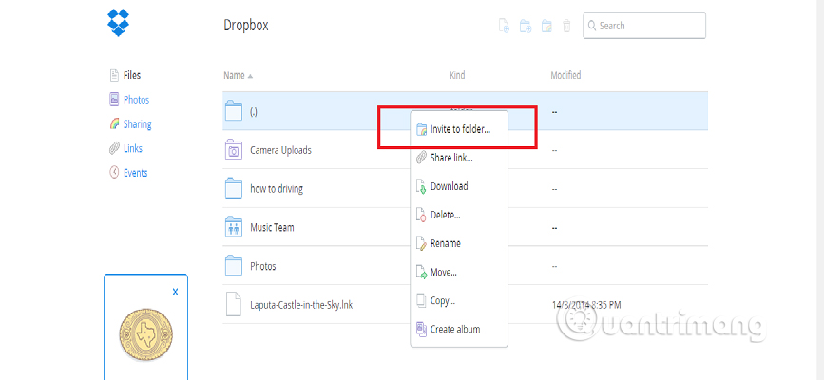
Task: Click the magnifying glass search icon
Action: [x=592, y=26]
